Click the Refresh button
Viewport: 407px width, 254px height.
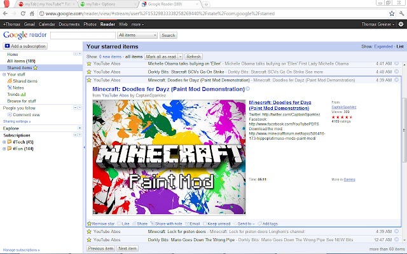click(x=193, y=57)
